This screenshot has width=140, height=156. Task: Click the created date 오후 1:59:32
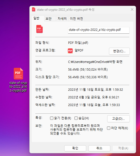pos(114,90)
